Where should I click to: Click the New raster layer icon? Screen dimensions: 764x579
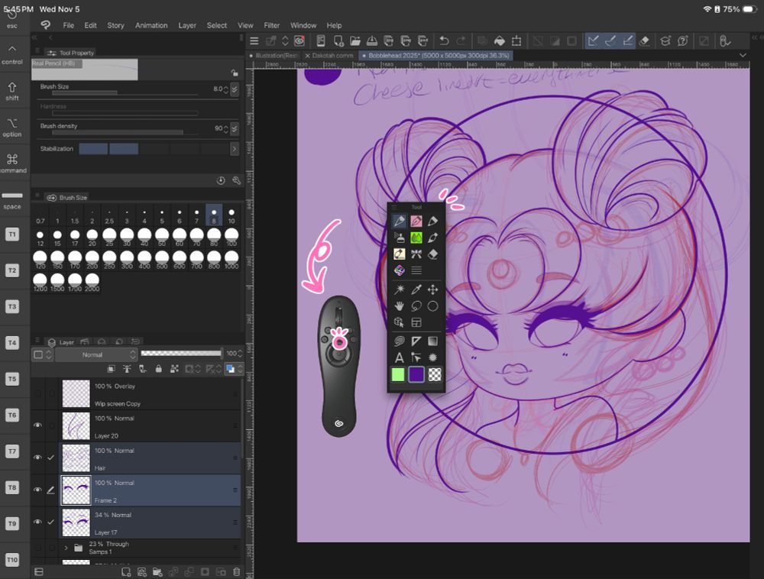(126, 571)
